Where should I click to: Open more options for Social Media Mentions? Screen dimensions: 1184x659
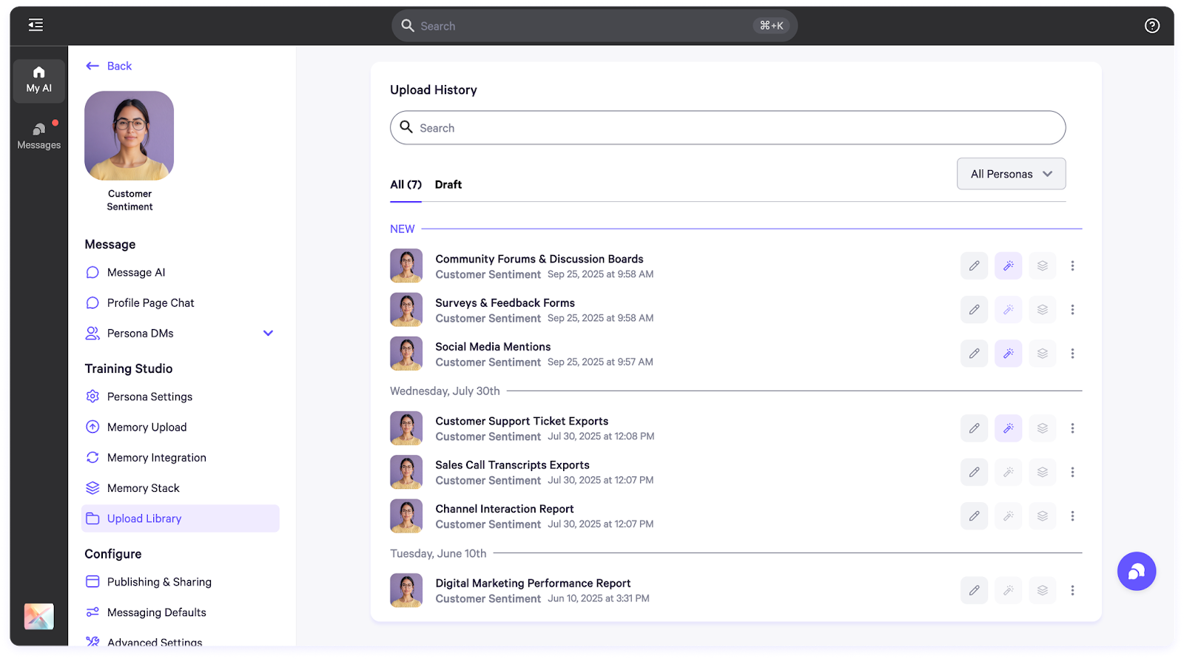click(1072, 354)
